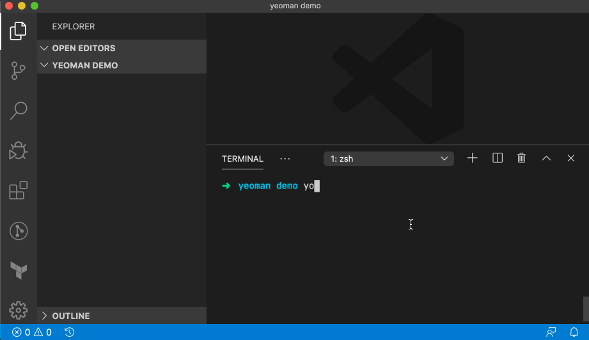
Task: Open the Extensions view
Action: click(18, 190)
